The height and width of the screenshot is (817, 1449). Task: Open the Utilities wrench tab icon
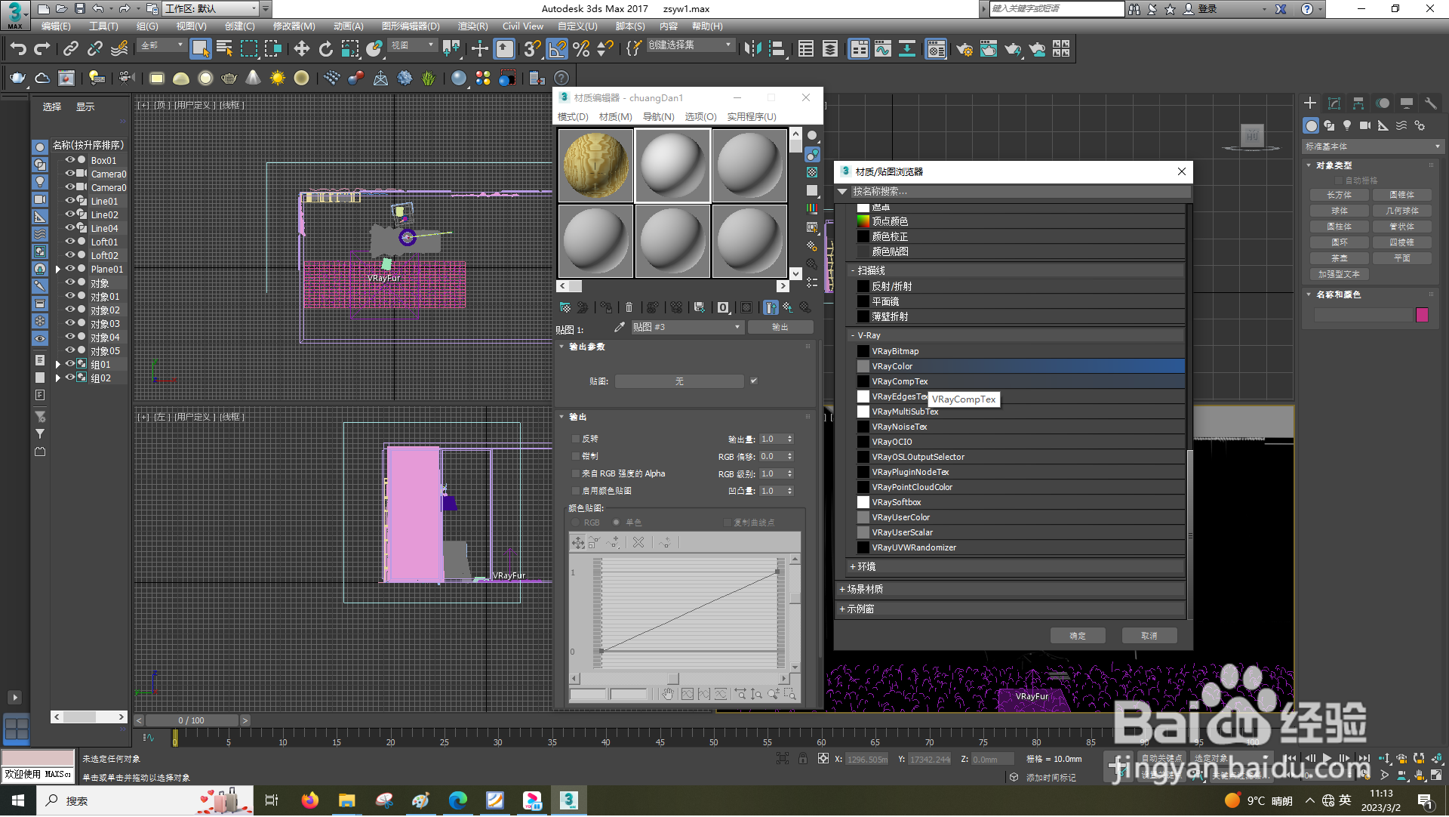pos(1430,103)
